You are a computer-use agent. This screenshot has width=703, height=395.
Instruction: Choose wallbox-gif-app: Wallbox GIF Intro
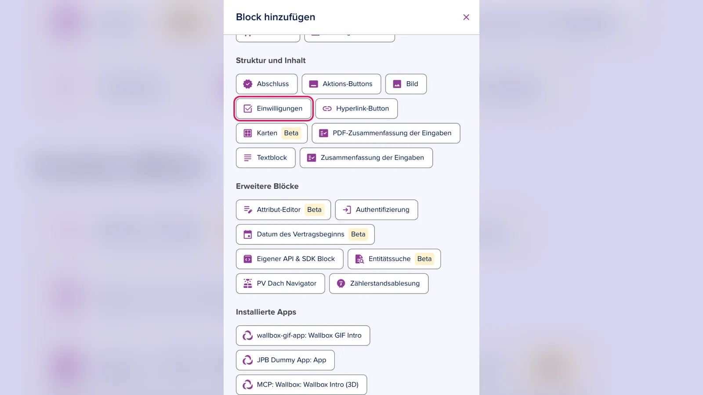303,336
